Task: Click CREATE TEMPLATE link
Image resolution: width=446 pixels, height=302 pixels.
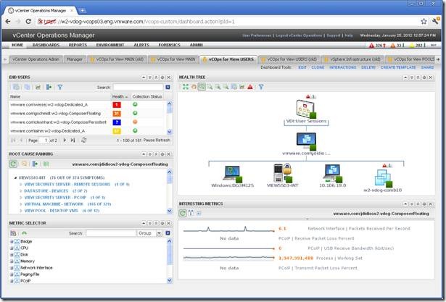Action: 398,67
